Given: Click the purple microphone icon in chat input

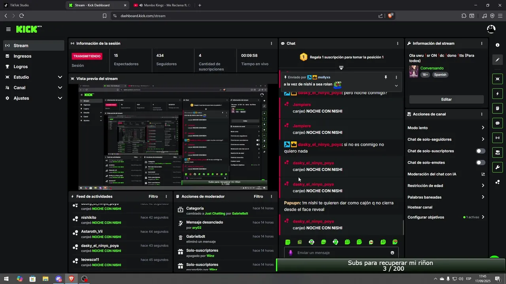Looking at the screenshot, I should tap(291, 253).
